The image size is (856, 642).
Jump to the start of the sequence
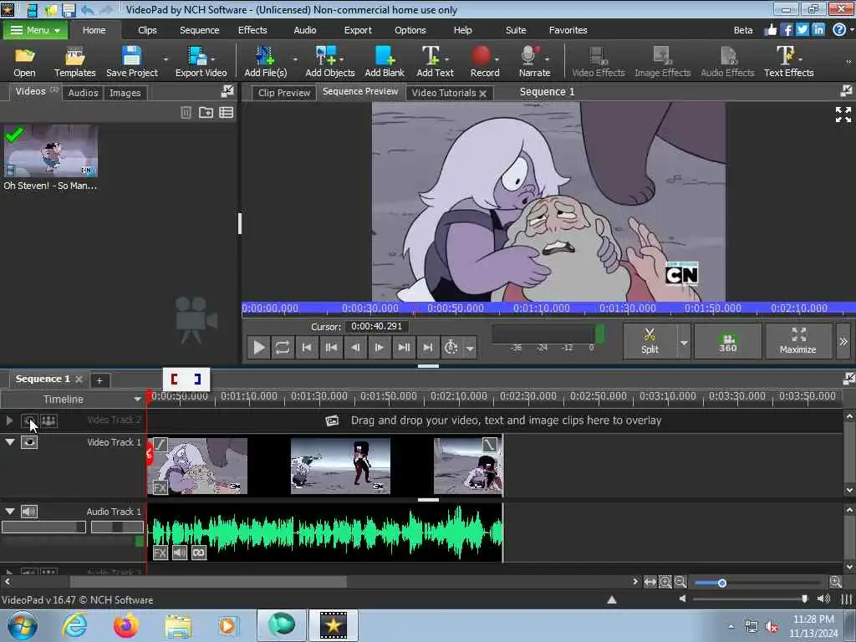307,347
